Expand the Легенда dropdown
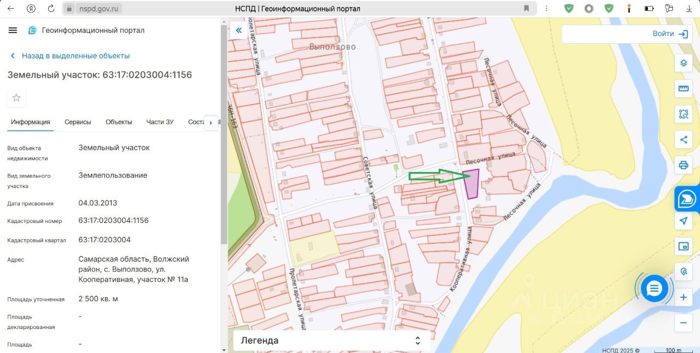Screen dimensions: 700x353 click(x=332, y=340)
